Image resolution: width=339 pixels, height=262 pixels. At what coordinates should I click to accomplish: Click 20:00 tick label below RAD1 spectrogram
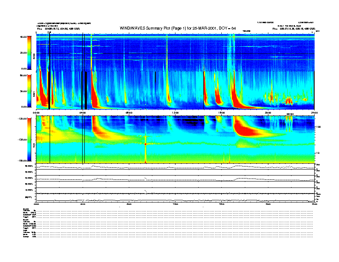click(268, 113)
